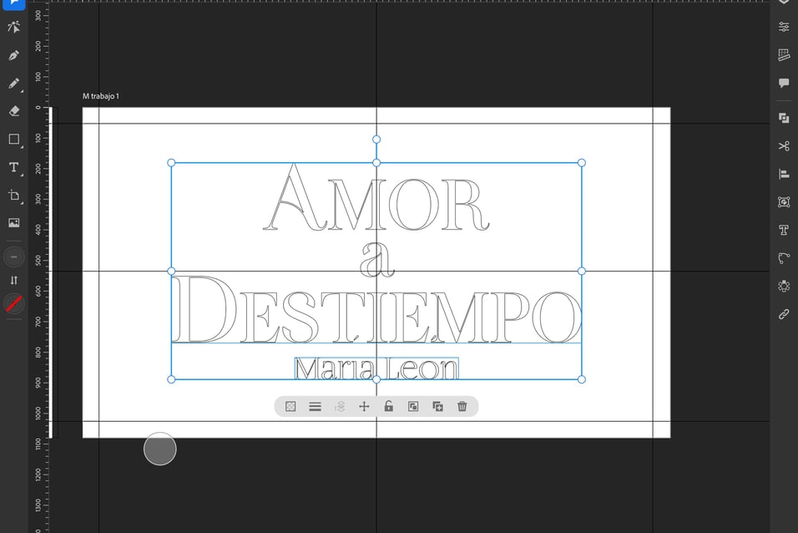Click the 'Maria Leon' outlined text
This screenshot has height=533, width=798.
(376, 368)
